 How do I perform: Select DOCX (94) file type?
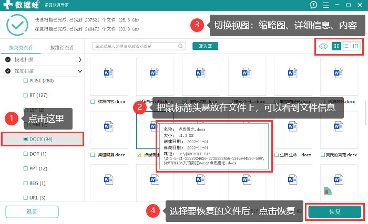pyautogui.click(x=43, y=139)
